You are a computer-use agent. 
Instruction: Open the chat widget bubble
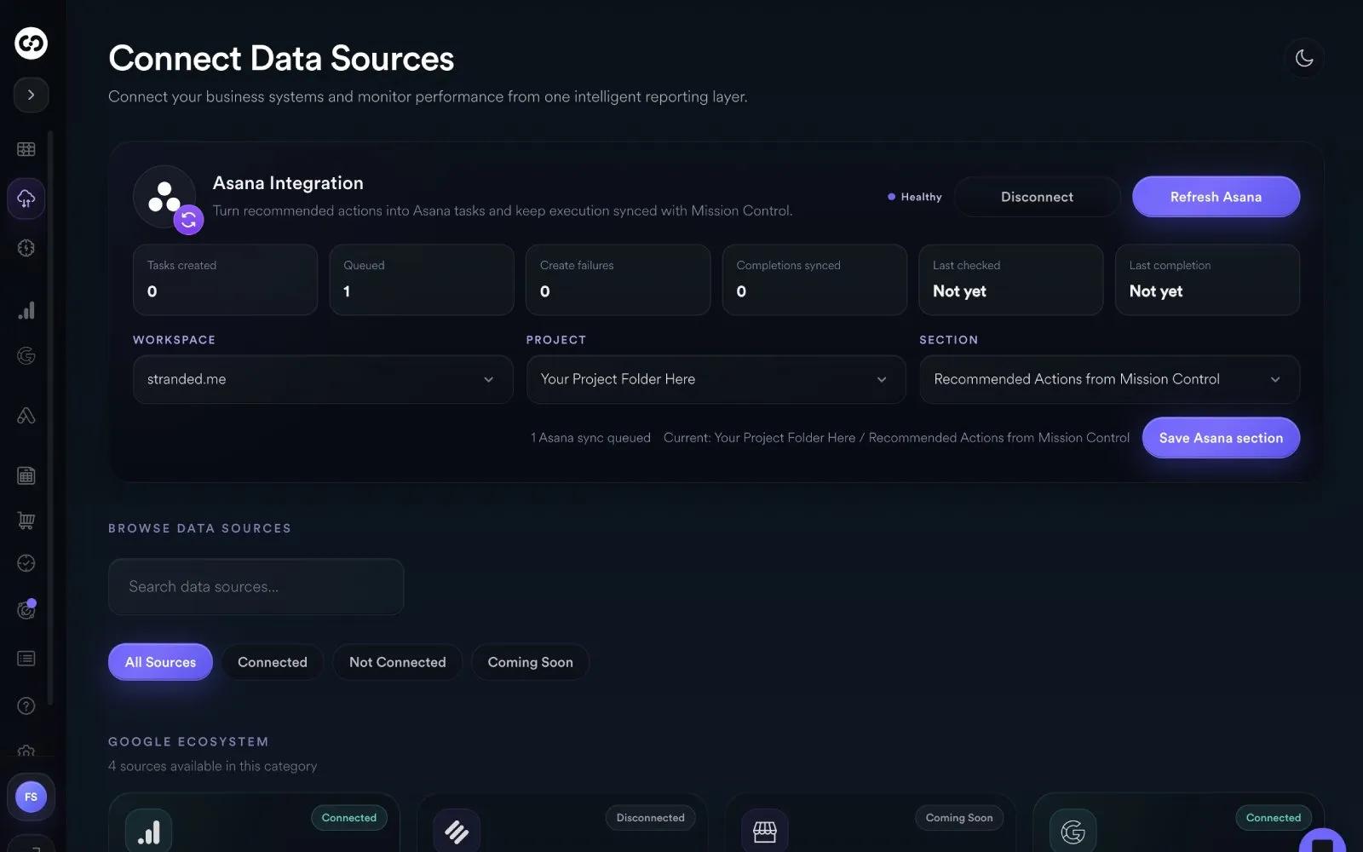pyautogui.click(x=1323, y=842)
